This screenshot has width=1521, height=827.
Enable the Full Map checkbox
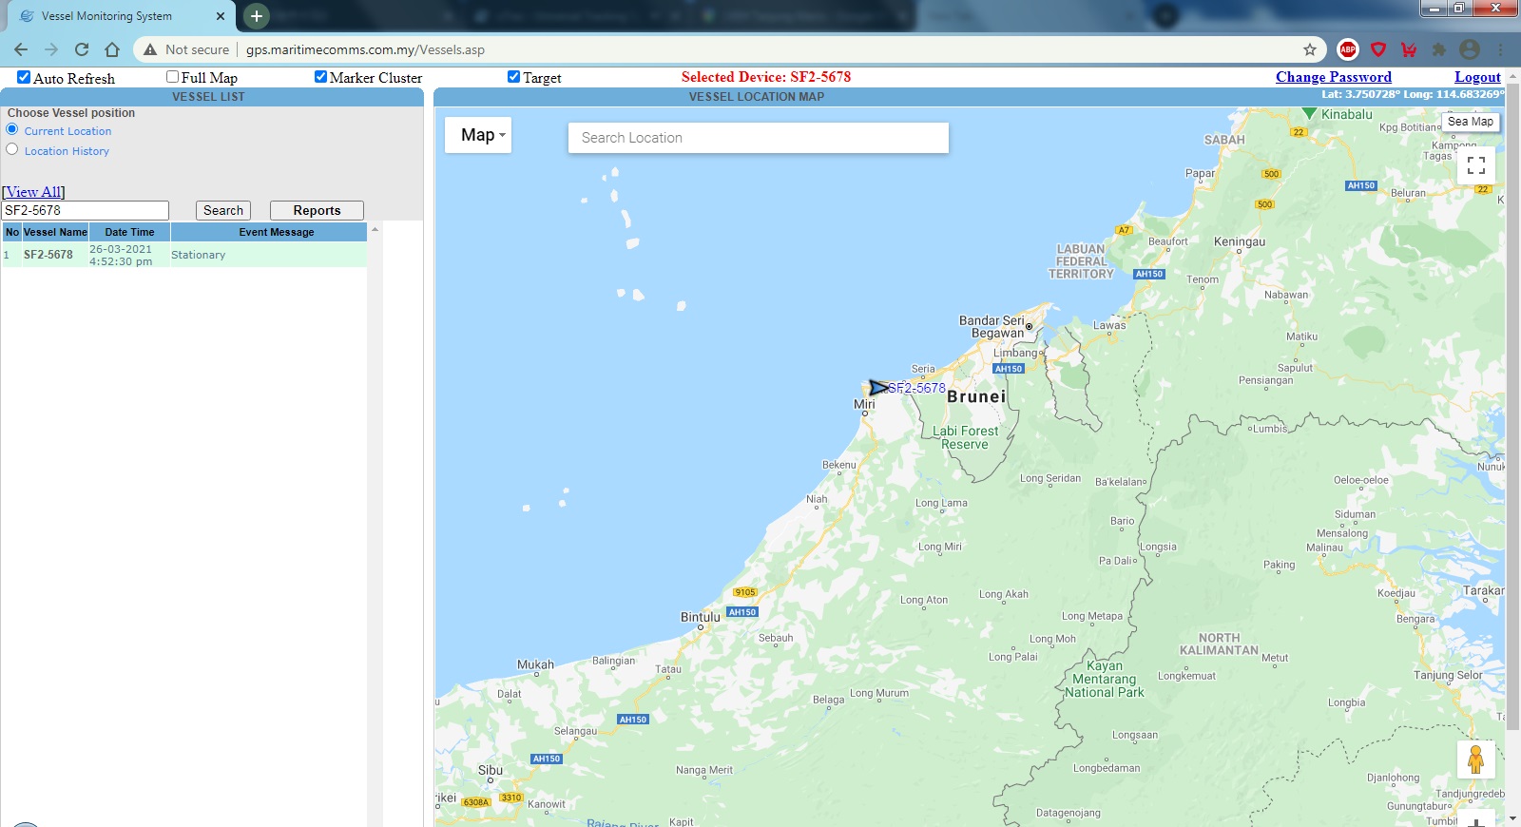[172, 77]
